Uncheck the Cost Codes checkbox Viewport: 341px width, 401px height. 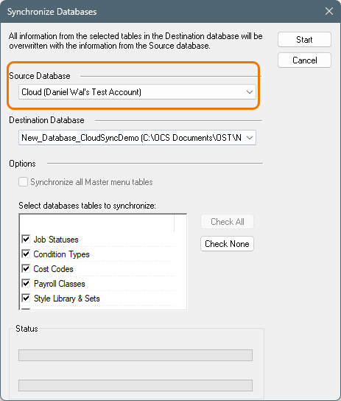coord(26,269)
